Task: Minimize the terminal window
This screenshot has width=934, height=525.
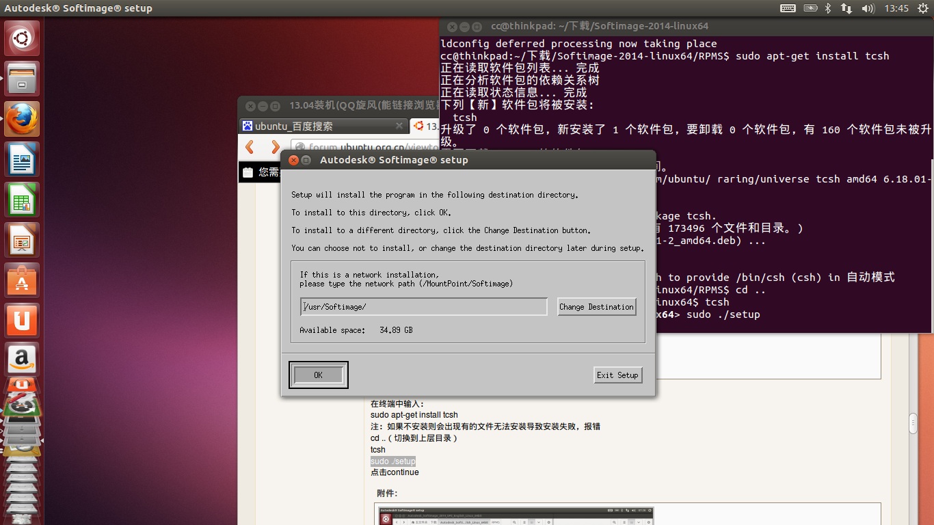Action: click(464, 27)
